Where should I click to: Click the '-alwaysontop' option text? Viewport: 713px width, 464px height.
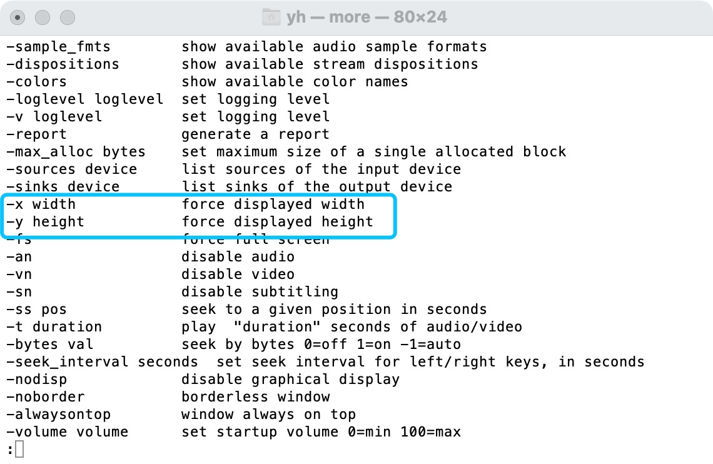pos(58,415)
